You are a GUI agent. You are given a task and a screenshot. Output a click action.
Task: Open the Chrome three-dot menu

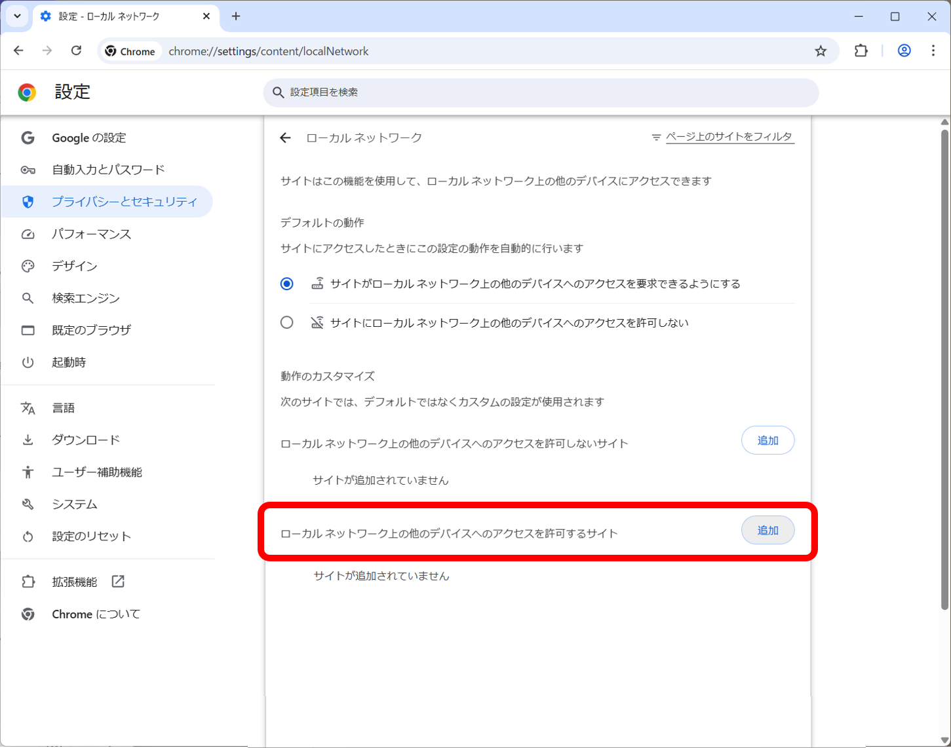pos(933,50)
